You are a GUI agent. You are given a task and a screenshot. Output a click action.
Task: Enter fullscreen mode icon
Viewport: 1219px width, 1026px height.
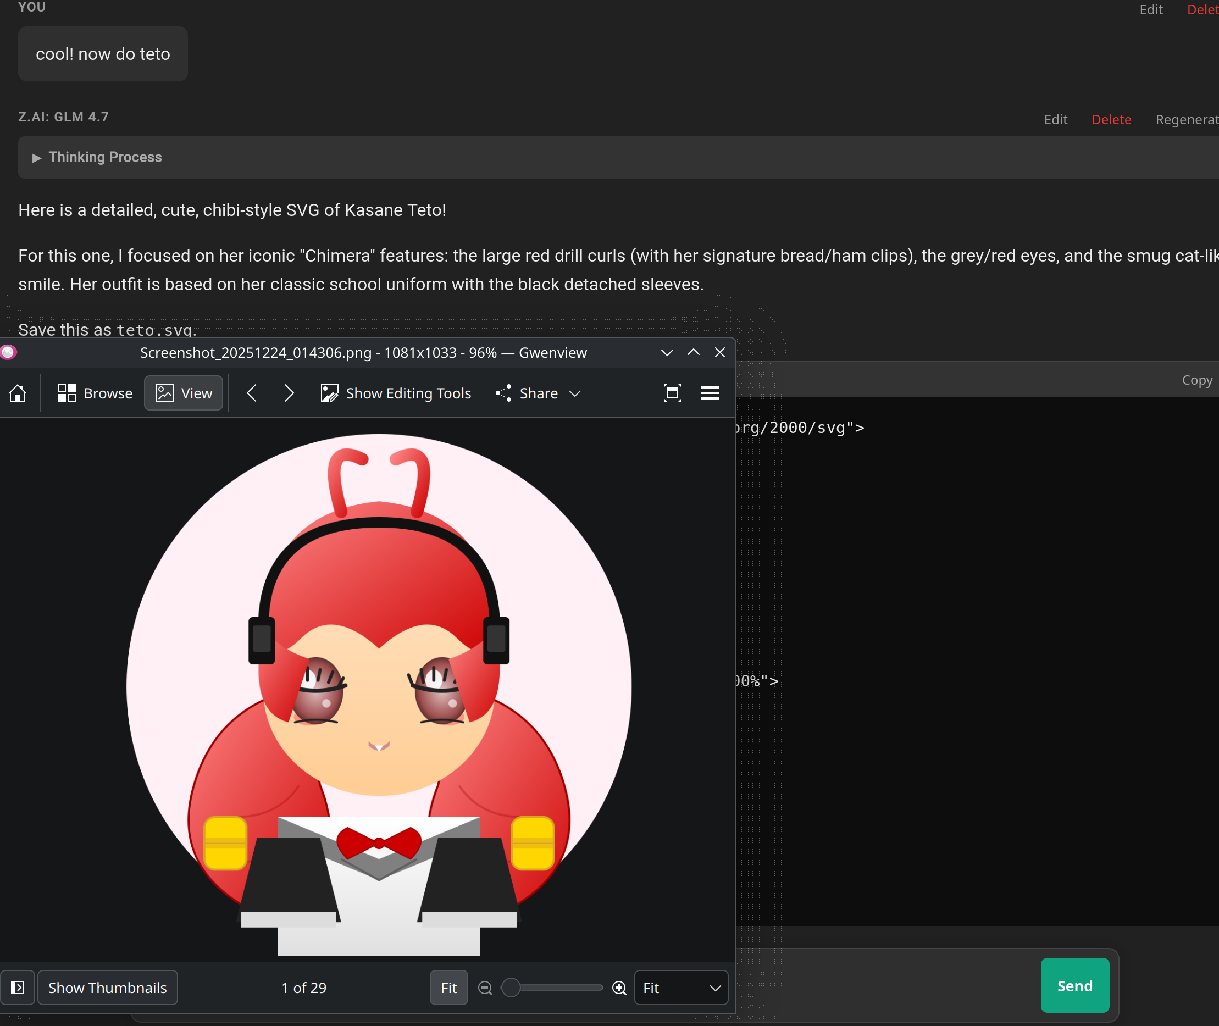coord(672,394)
